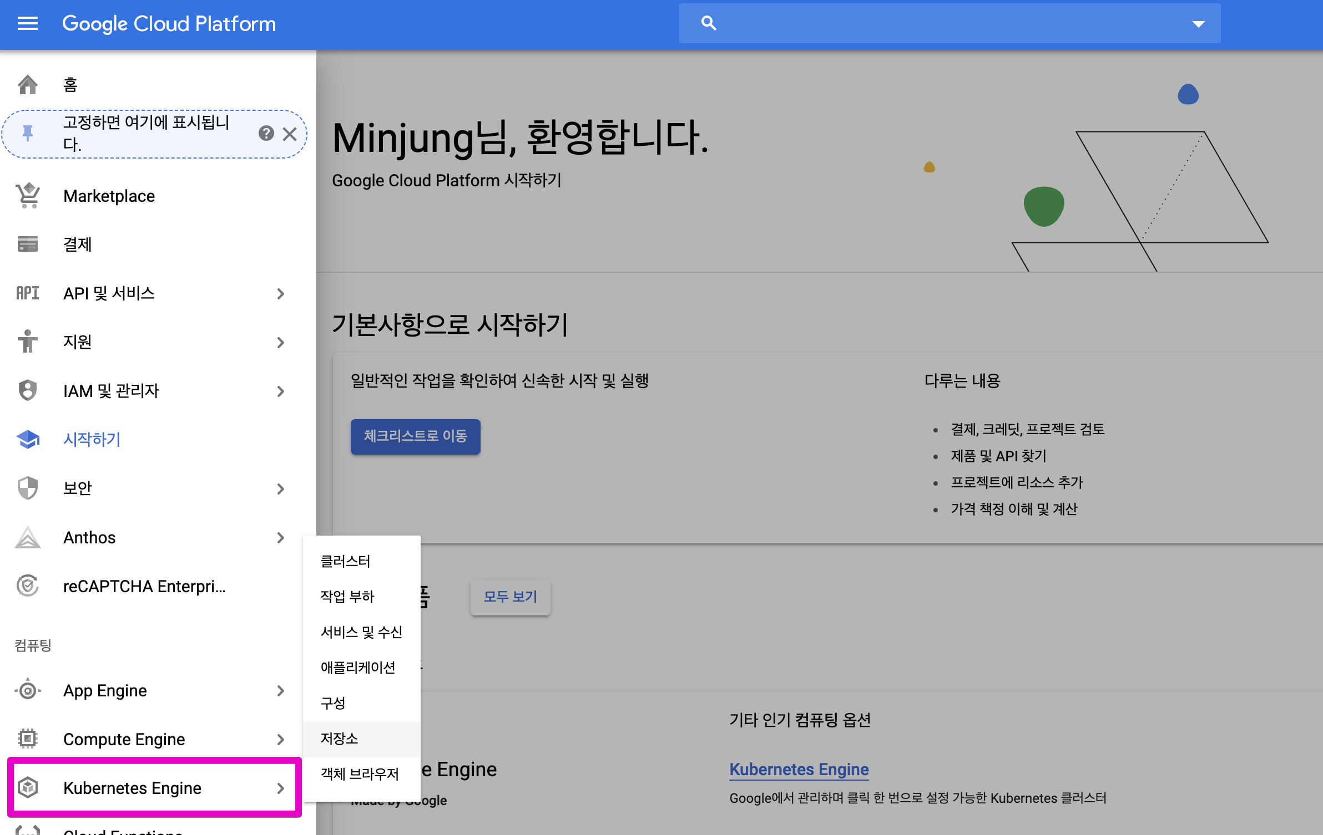Viewport: 1323px width, 835px height.
Task: Click the 체크리스트로 이동 button
Action: 416,436
